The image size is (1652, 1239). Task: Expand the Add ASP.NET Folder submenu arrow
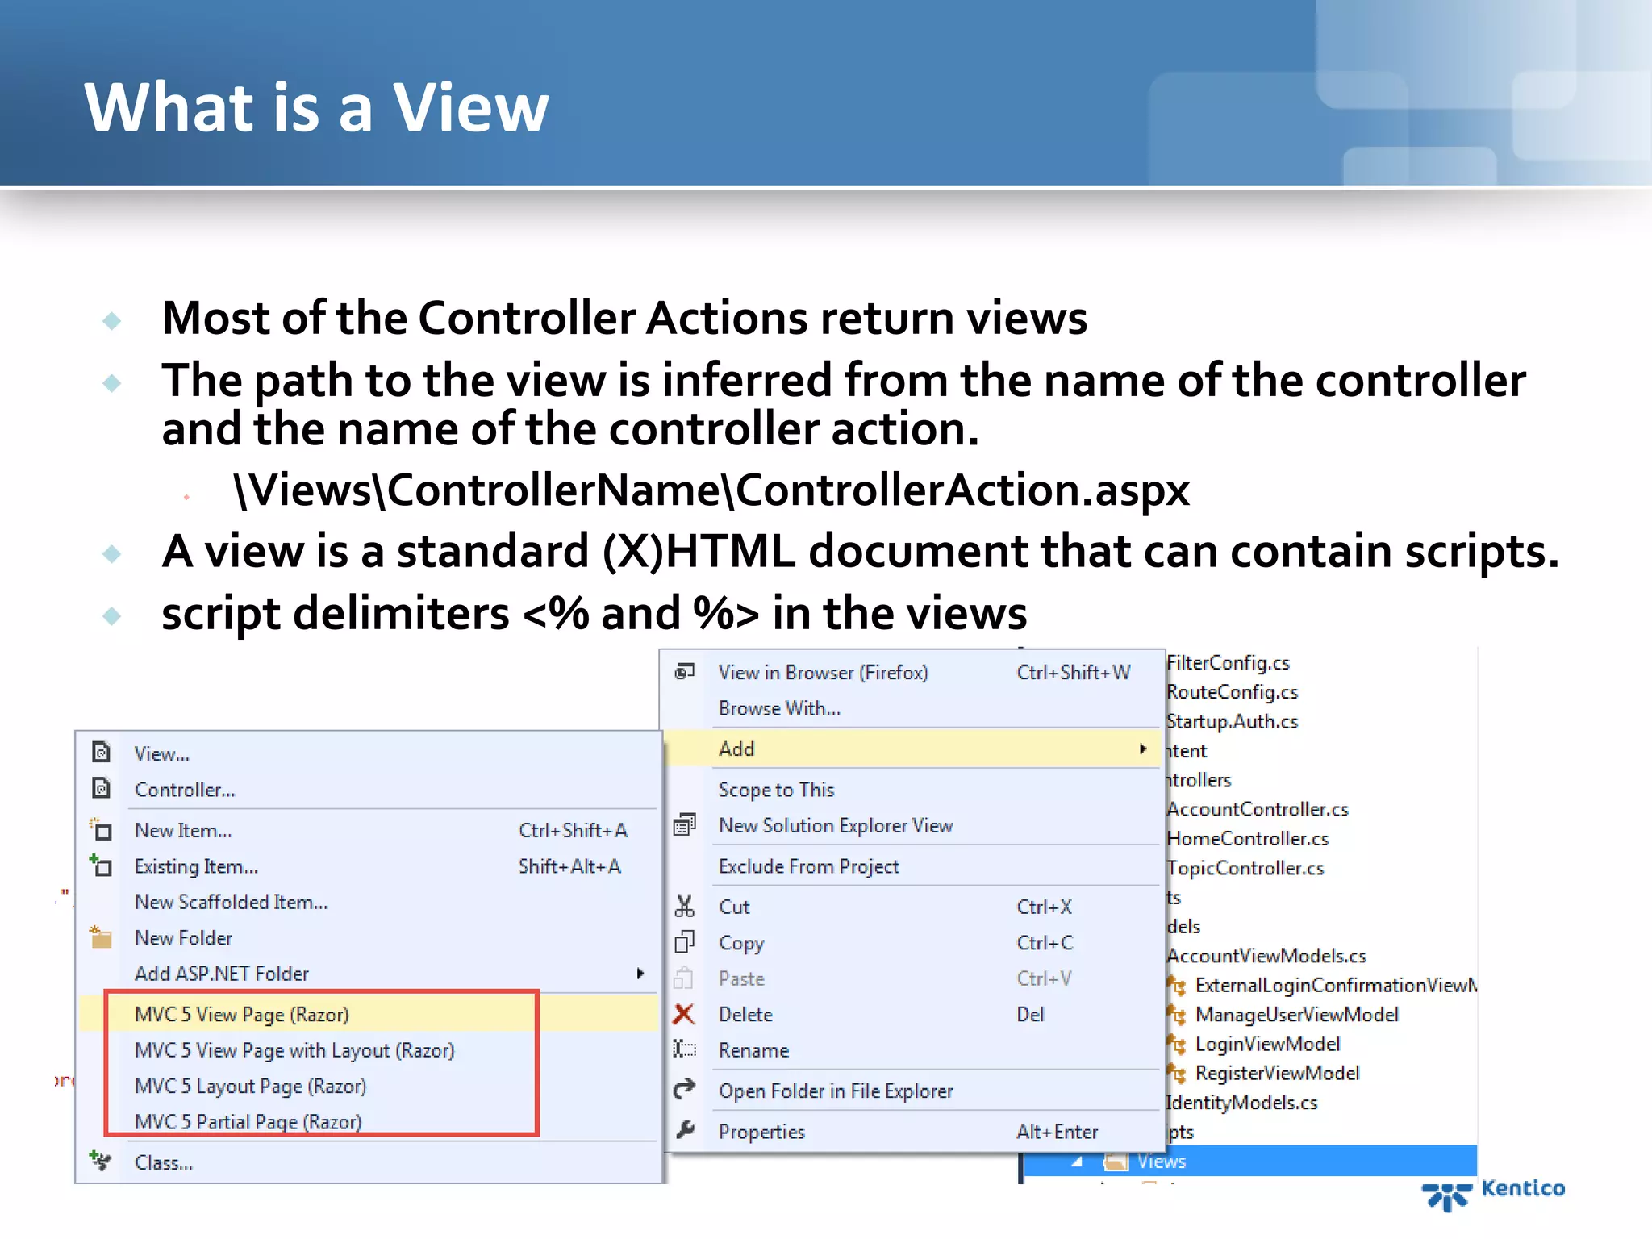tap(640, 974)
